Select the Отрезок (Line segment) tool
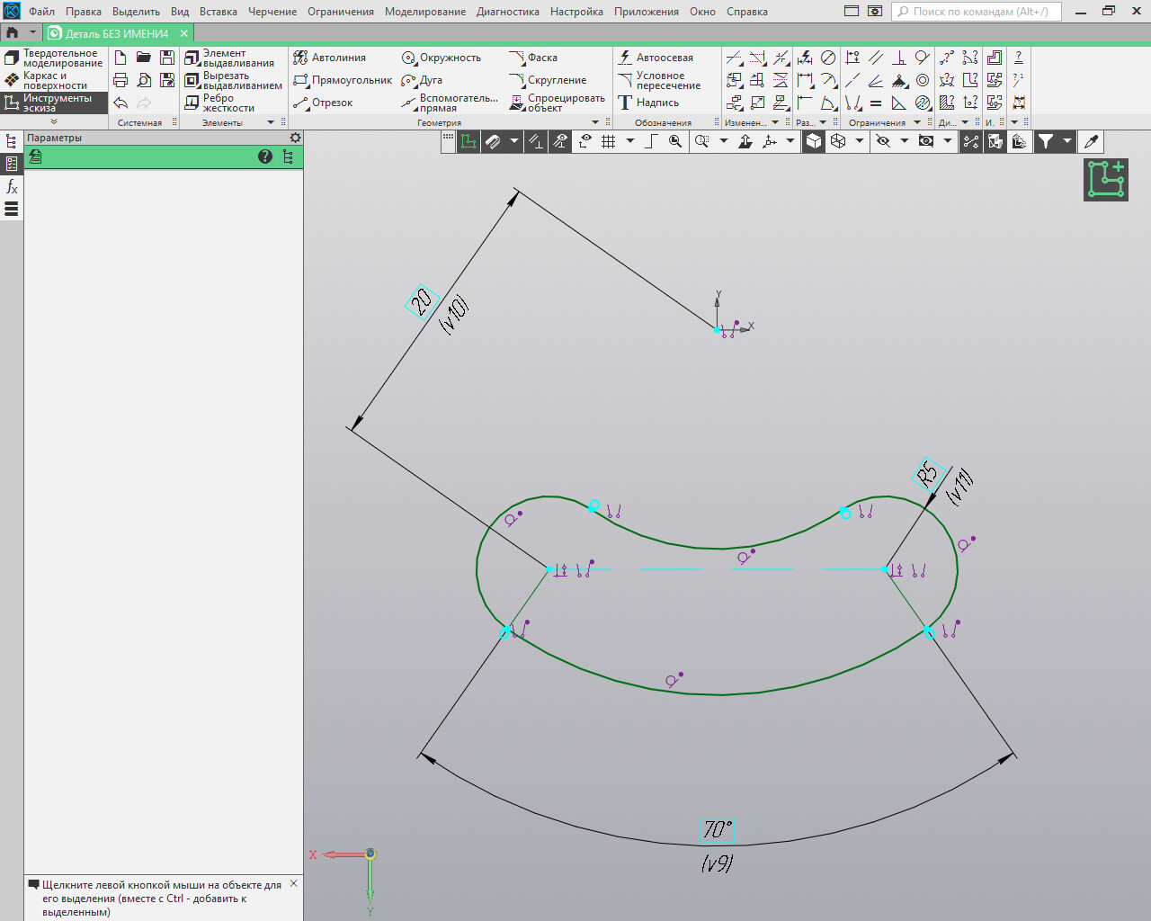The image size is (1151, 921). coord(324,103)
